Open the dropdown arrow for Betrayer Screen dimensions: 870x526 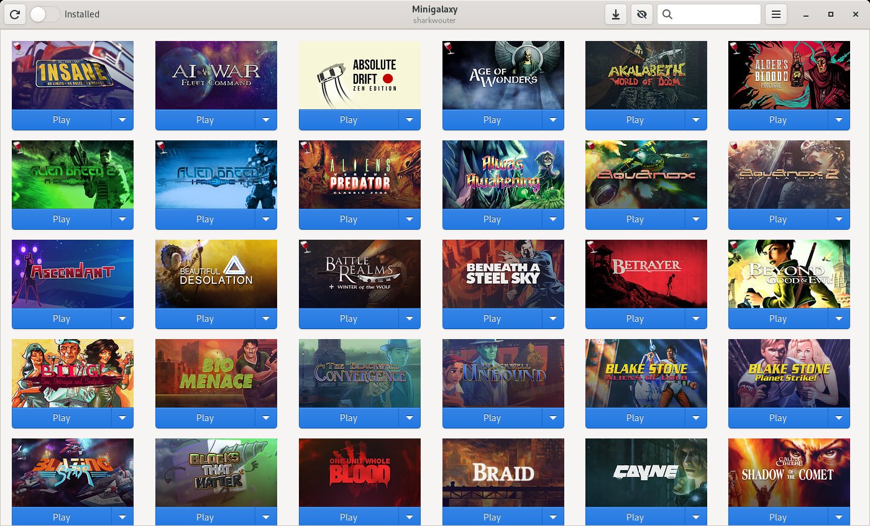[x=696, y=318]
